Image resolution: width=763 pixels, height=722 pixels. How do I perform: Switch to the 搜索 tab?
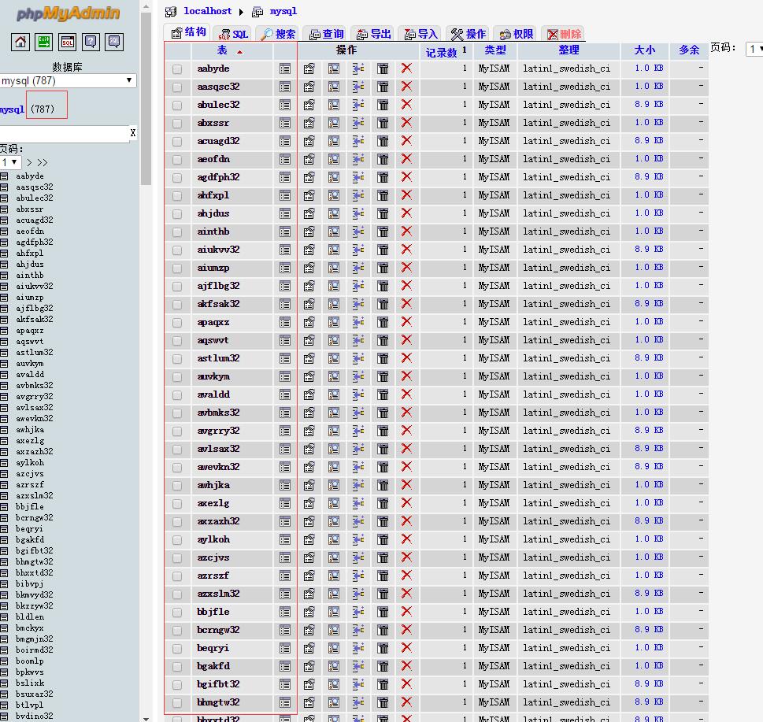point(278,34)
